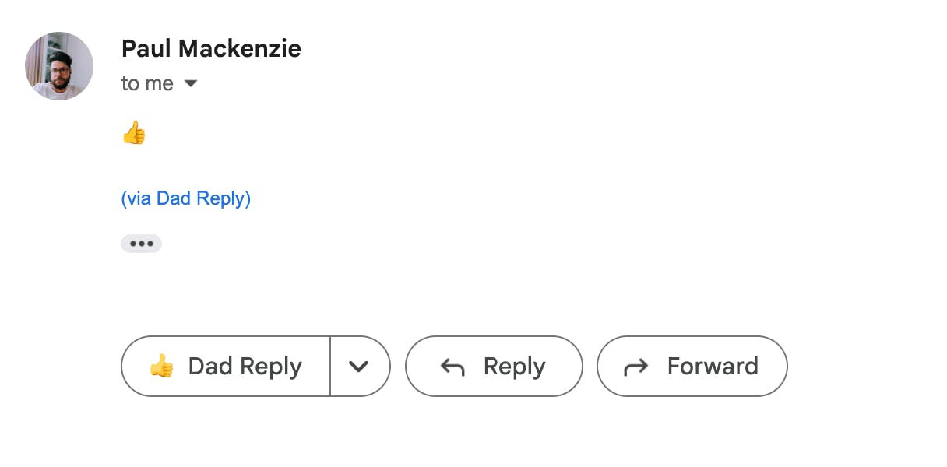Click the "Reply" text label on middle button
The height and width of the screenshot is (467, 947).
[x=514, y=367]
